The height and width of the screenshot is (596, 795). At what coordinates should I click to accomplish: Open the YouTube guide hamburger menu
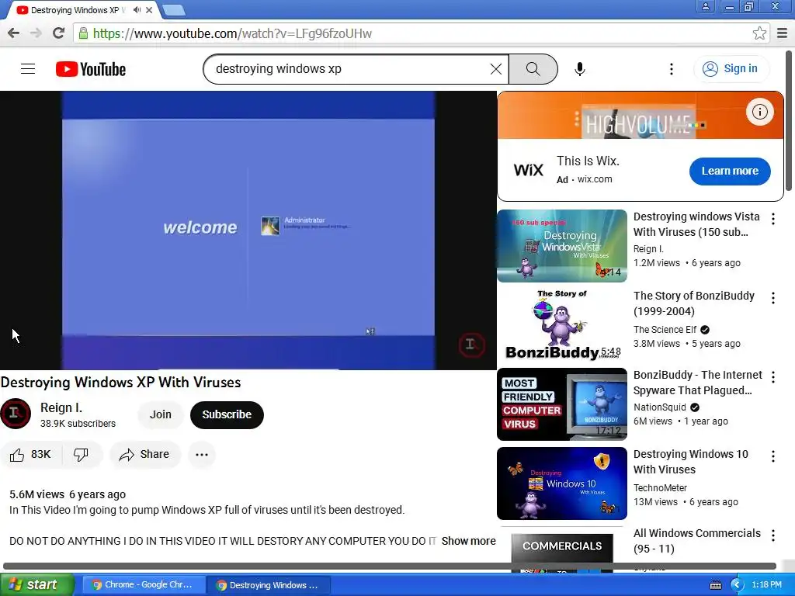(x=28, y=69)
